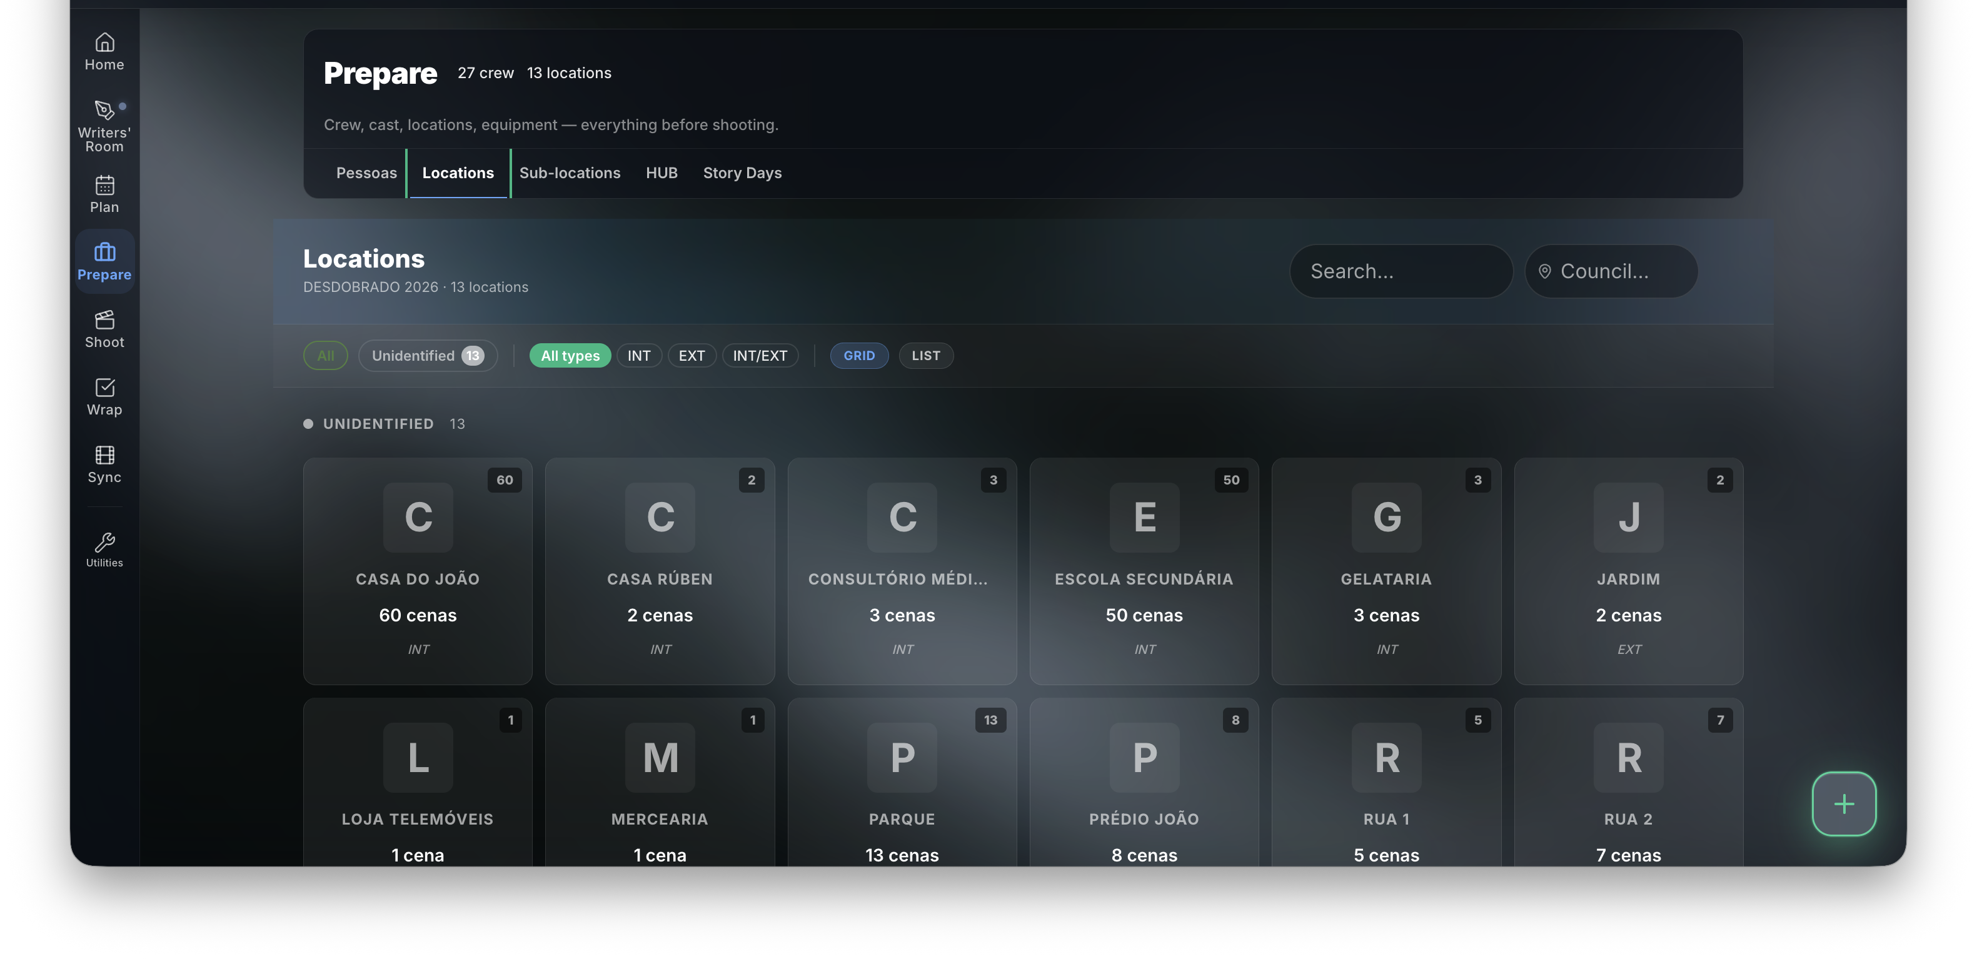Go to Plan calendar icon
Image resolution: width=1977 pixels, height=959 pixels.
coord(104,185)
